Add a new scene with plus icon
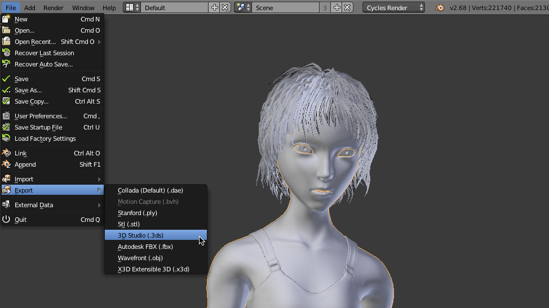This screenshot has height=308, width=549. (x=337, y=8)
